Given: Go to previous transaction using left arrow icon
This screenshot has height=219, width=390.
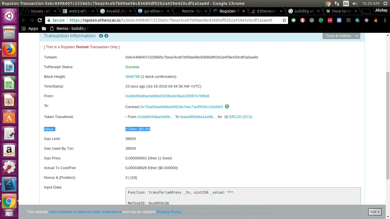Looking at the screenshot, I should (x=101, y=36).
